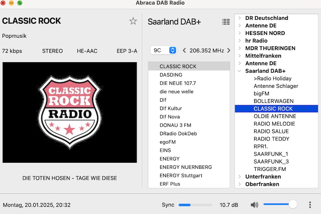The width and height of the screenshot is (321, 214).
Task: Choose Dlf in the service list
Action: (x=189, y=100)
